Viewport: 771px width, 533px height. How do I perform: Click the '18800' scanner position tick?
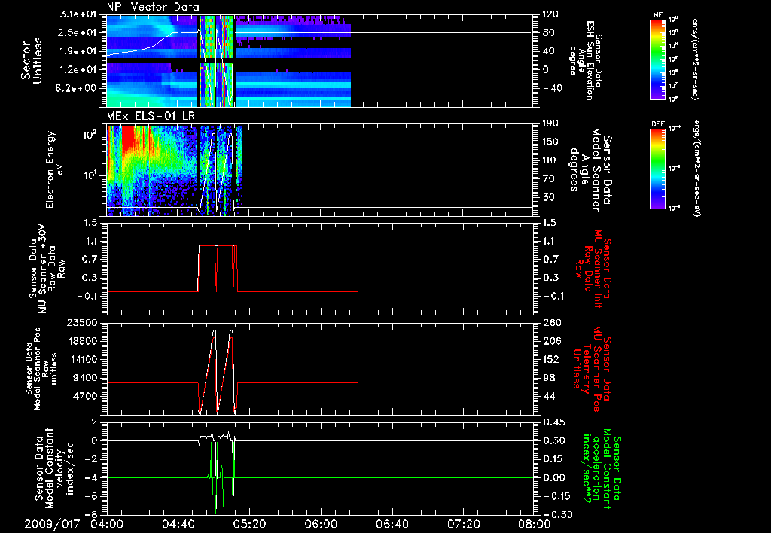coord(83,341)
